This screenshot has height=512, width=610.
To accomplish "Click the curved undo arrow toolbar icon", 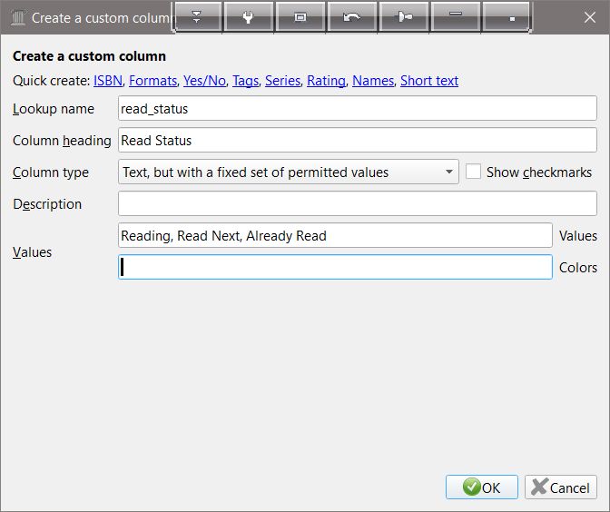I will [352, 17].
